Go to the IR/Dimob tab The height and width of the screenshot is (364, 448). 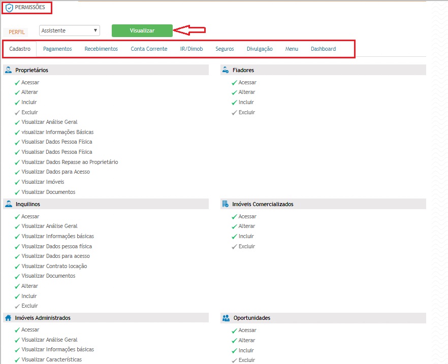[191, 49]
